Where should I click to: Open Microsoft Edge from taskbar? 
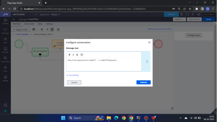tap(116, 118)
